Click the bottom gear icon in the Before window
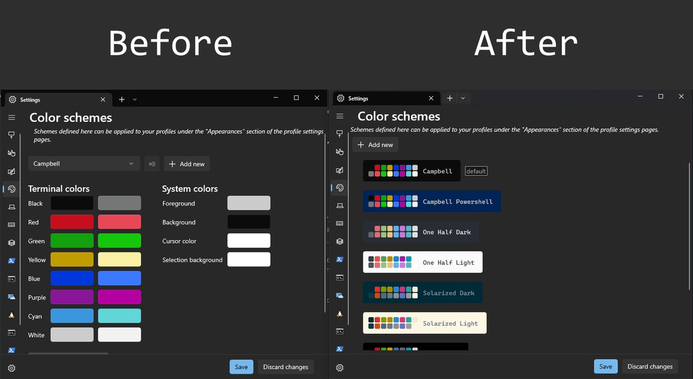Screen dimensions: 693x379 pyautogui.click(x=11, y=368)
